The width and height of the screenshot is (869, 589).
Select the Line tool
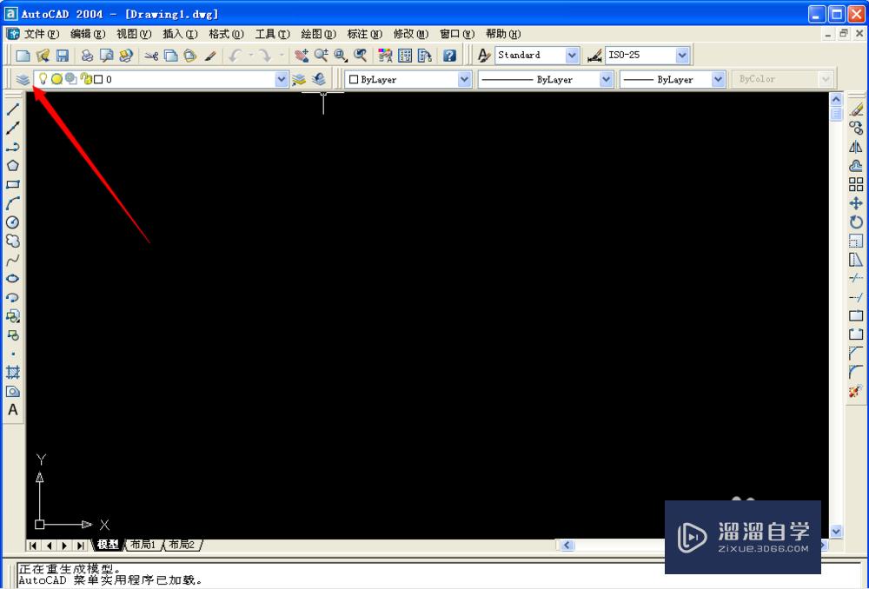pyautogui.click(x=12, y=109)
